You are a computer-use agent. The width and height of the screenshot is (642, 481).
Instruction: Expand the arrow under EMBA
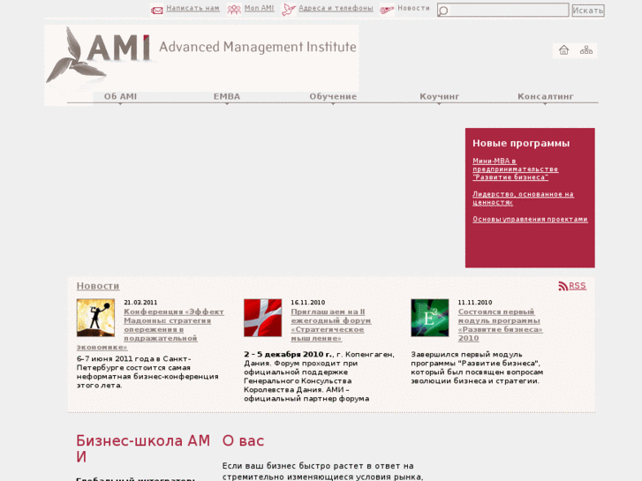[x=227, y=104]
